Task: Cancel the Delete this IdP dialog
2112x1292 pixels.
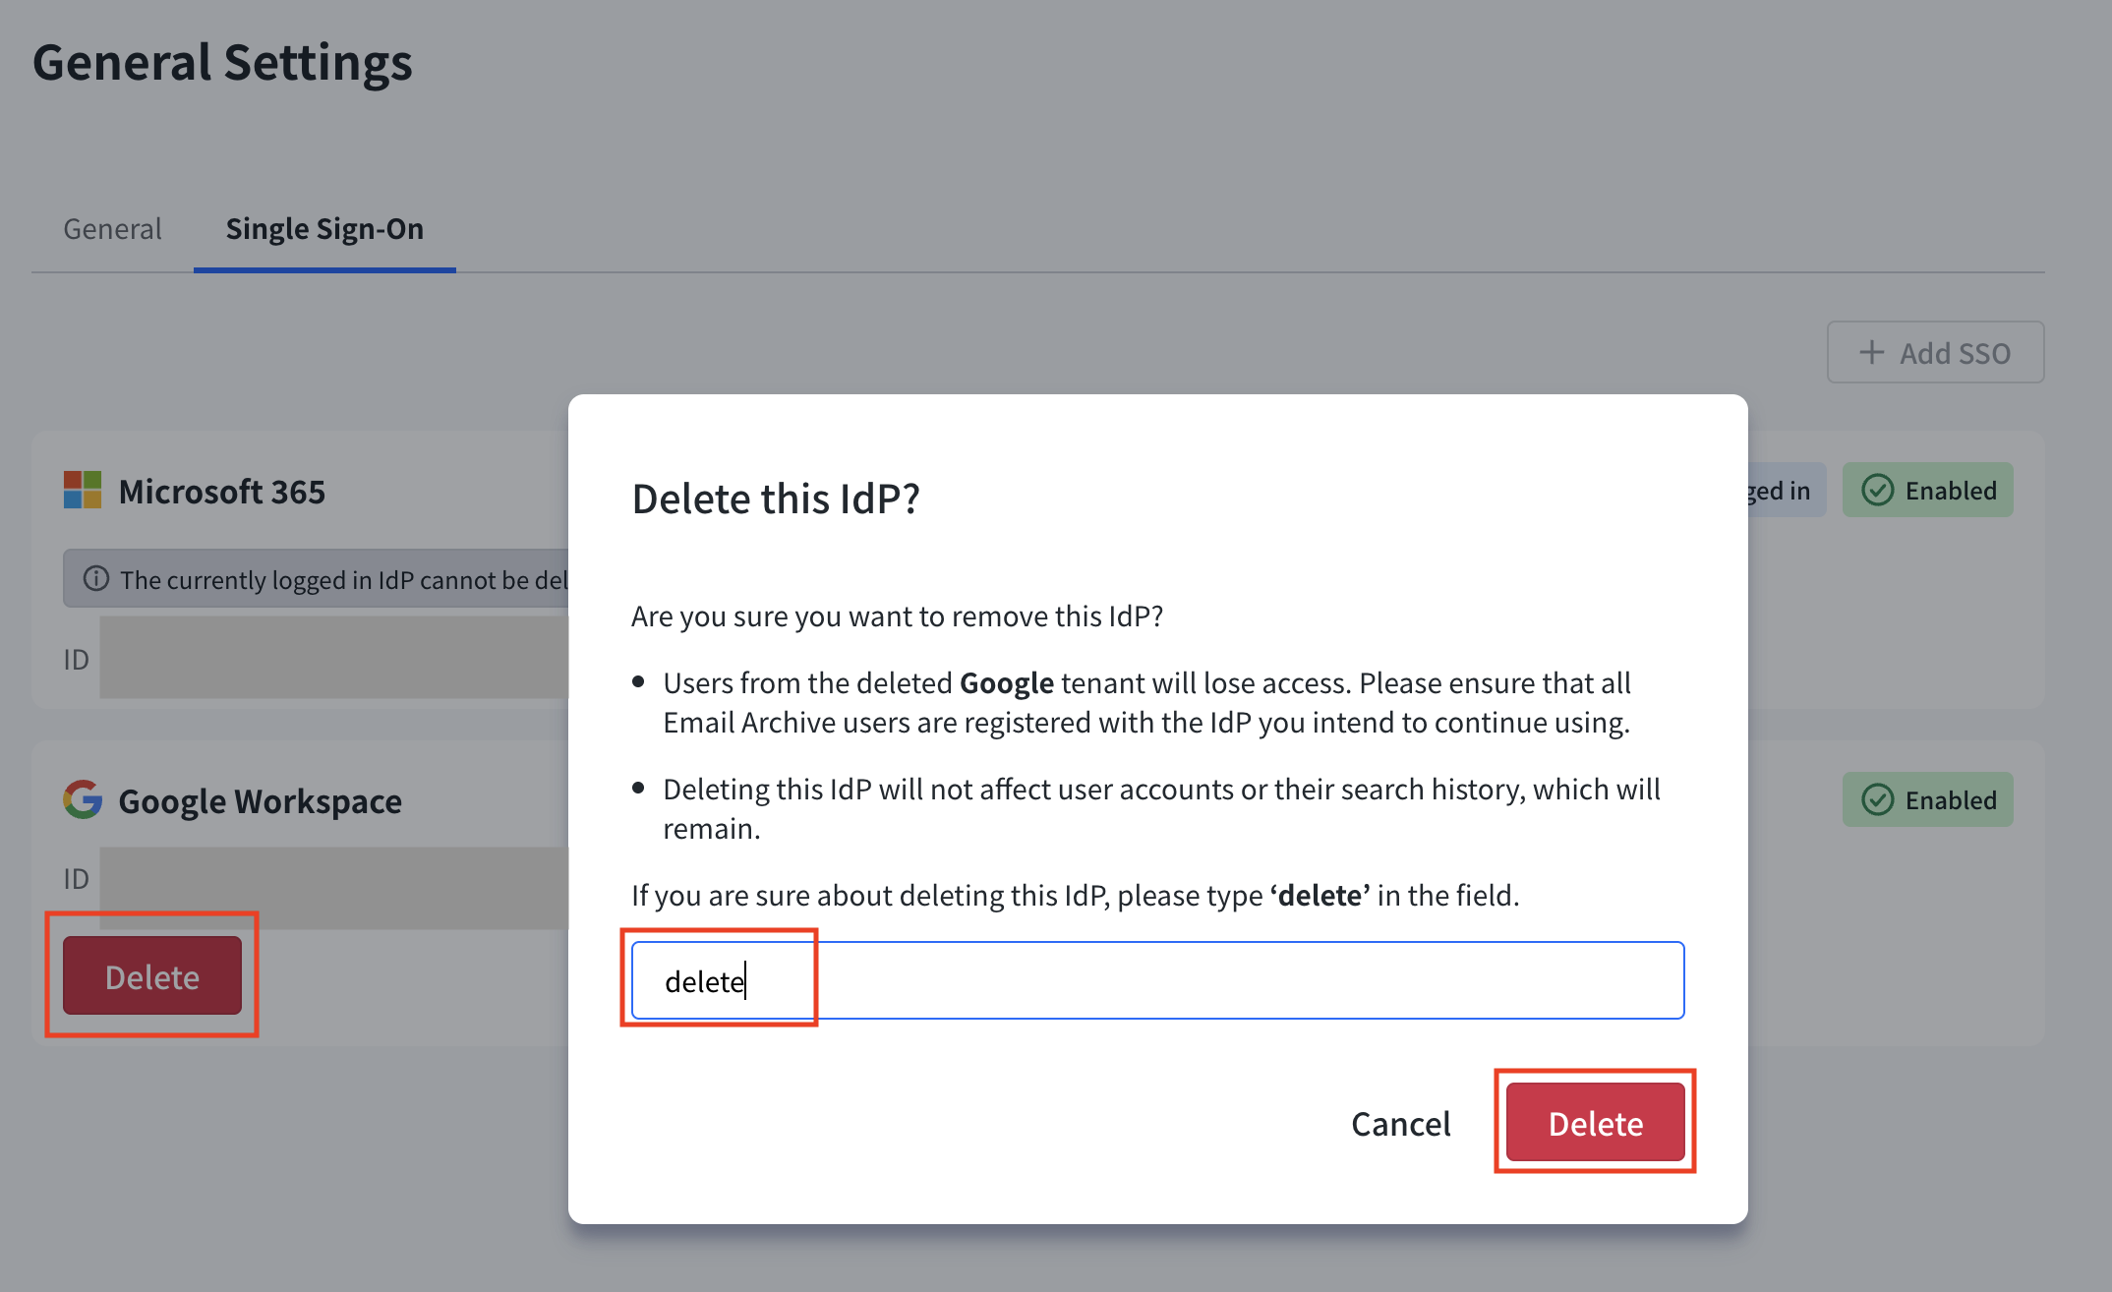Action: [1400, 1123]
